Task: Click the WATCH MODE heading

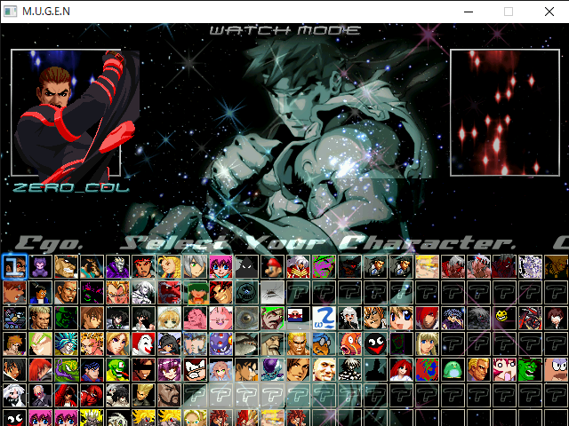Action: point(285,30)
